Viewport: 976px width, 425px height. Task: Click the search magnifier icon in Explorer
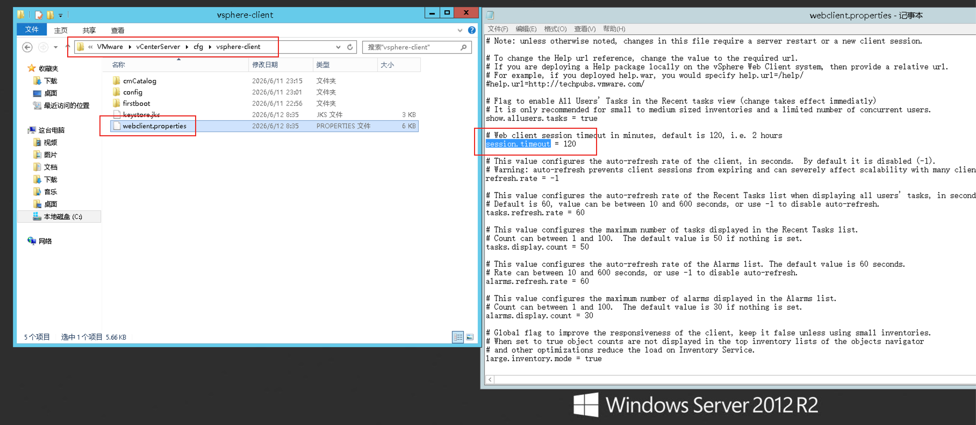tap(464, 47)
